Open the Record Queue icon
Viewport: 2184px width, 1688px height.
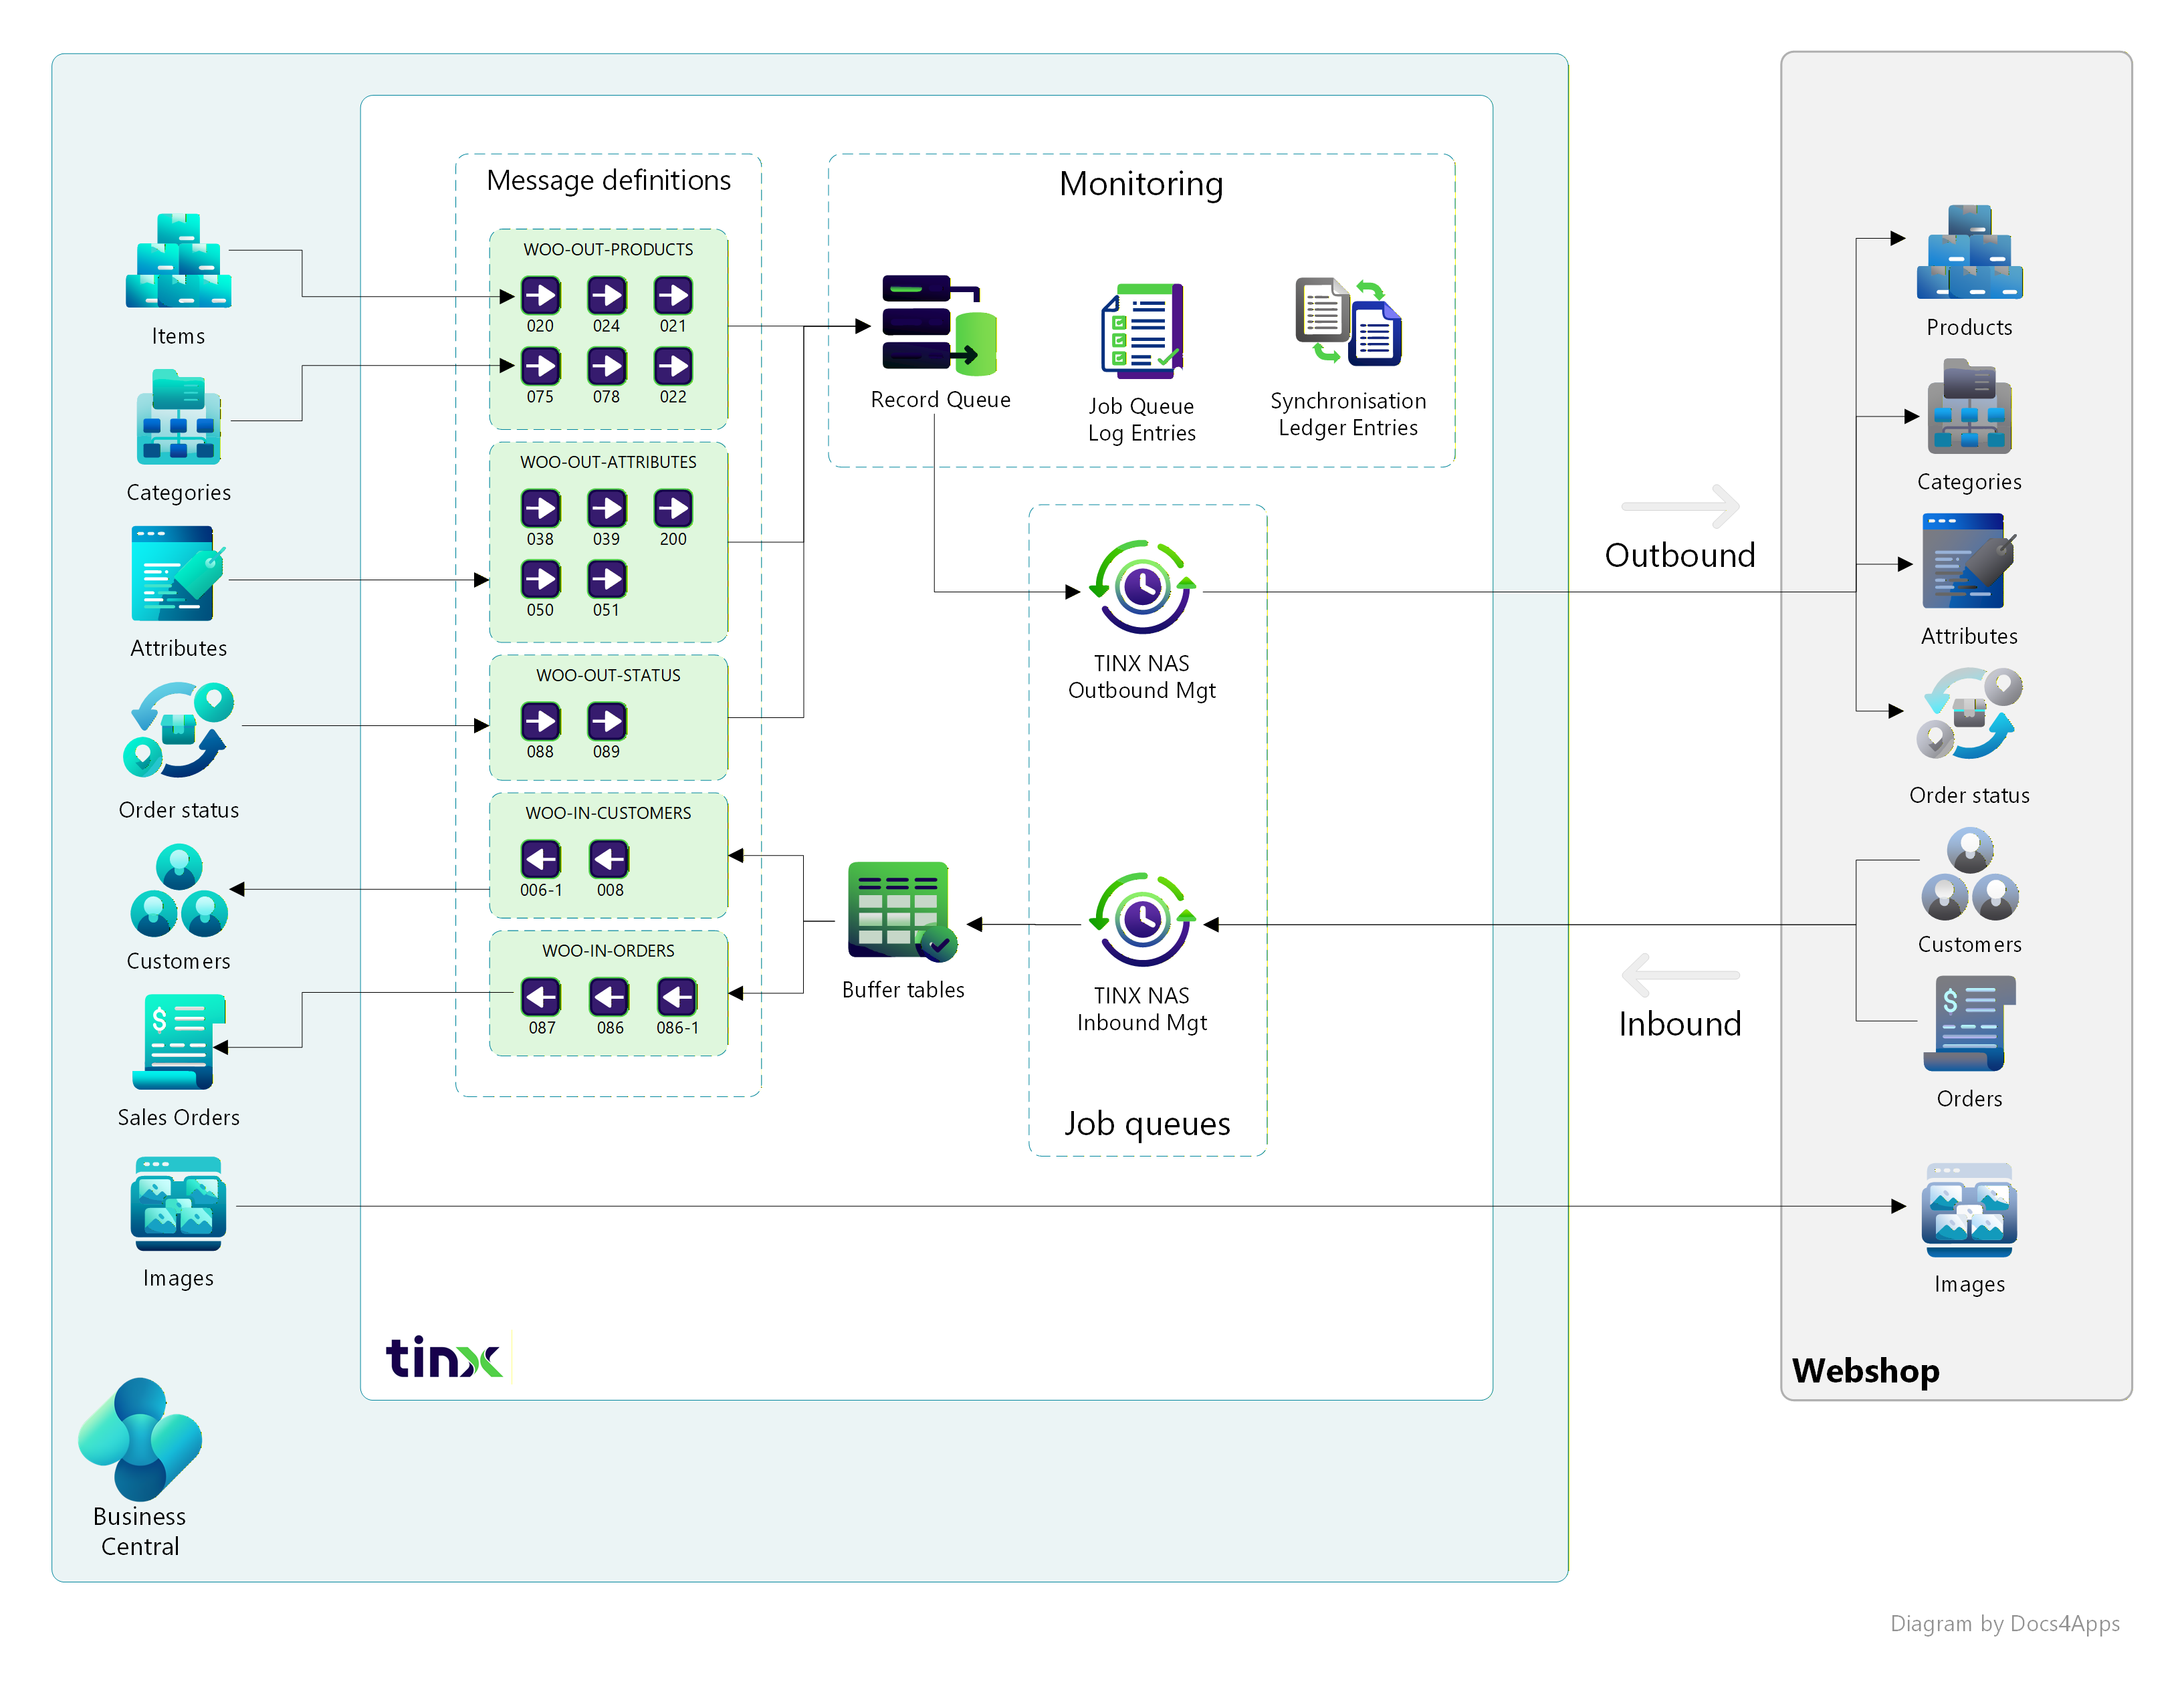[x=939, y=326]
